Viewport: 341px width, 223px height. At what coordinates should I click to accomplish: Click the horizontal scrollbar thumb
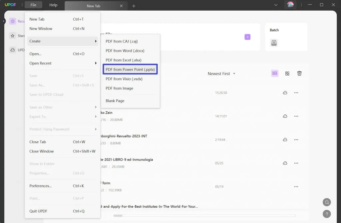coord(118,216)
